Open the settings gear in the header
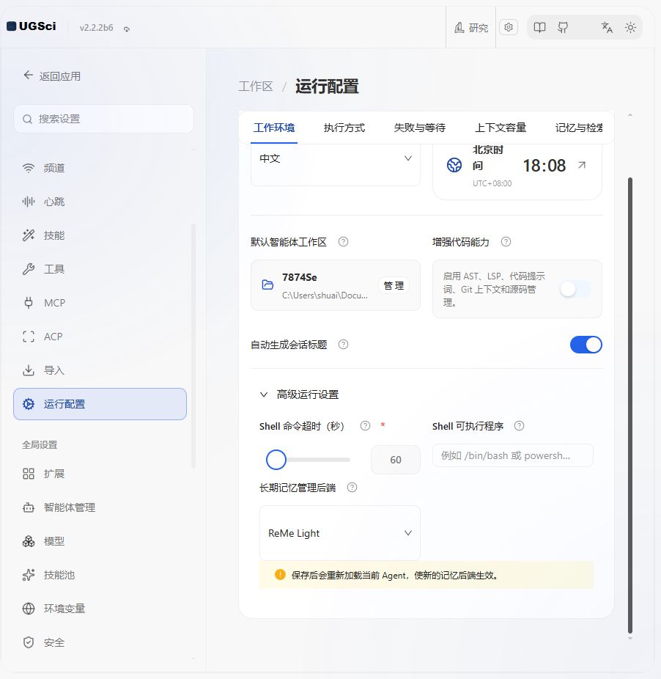 pos(508,27)
